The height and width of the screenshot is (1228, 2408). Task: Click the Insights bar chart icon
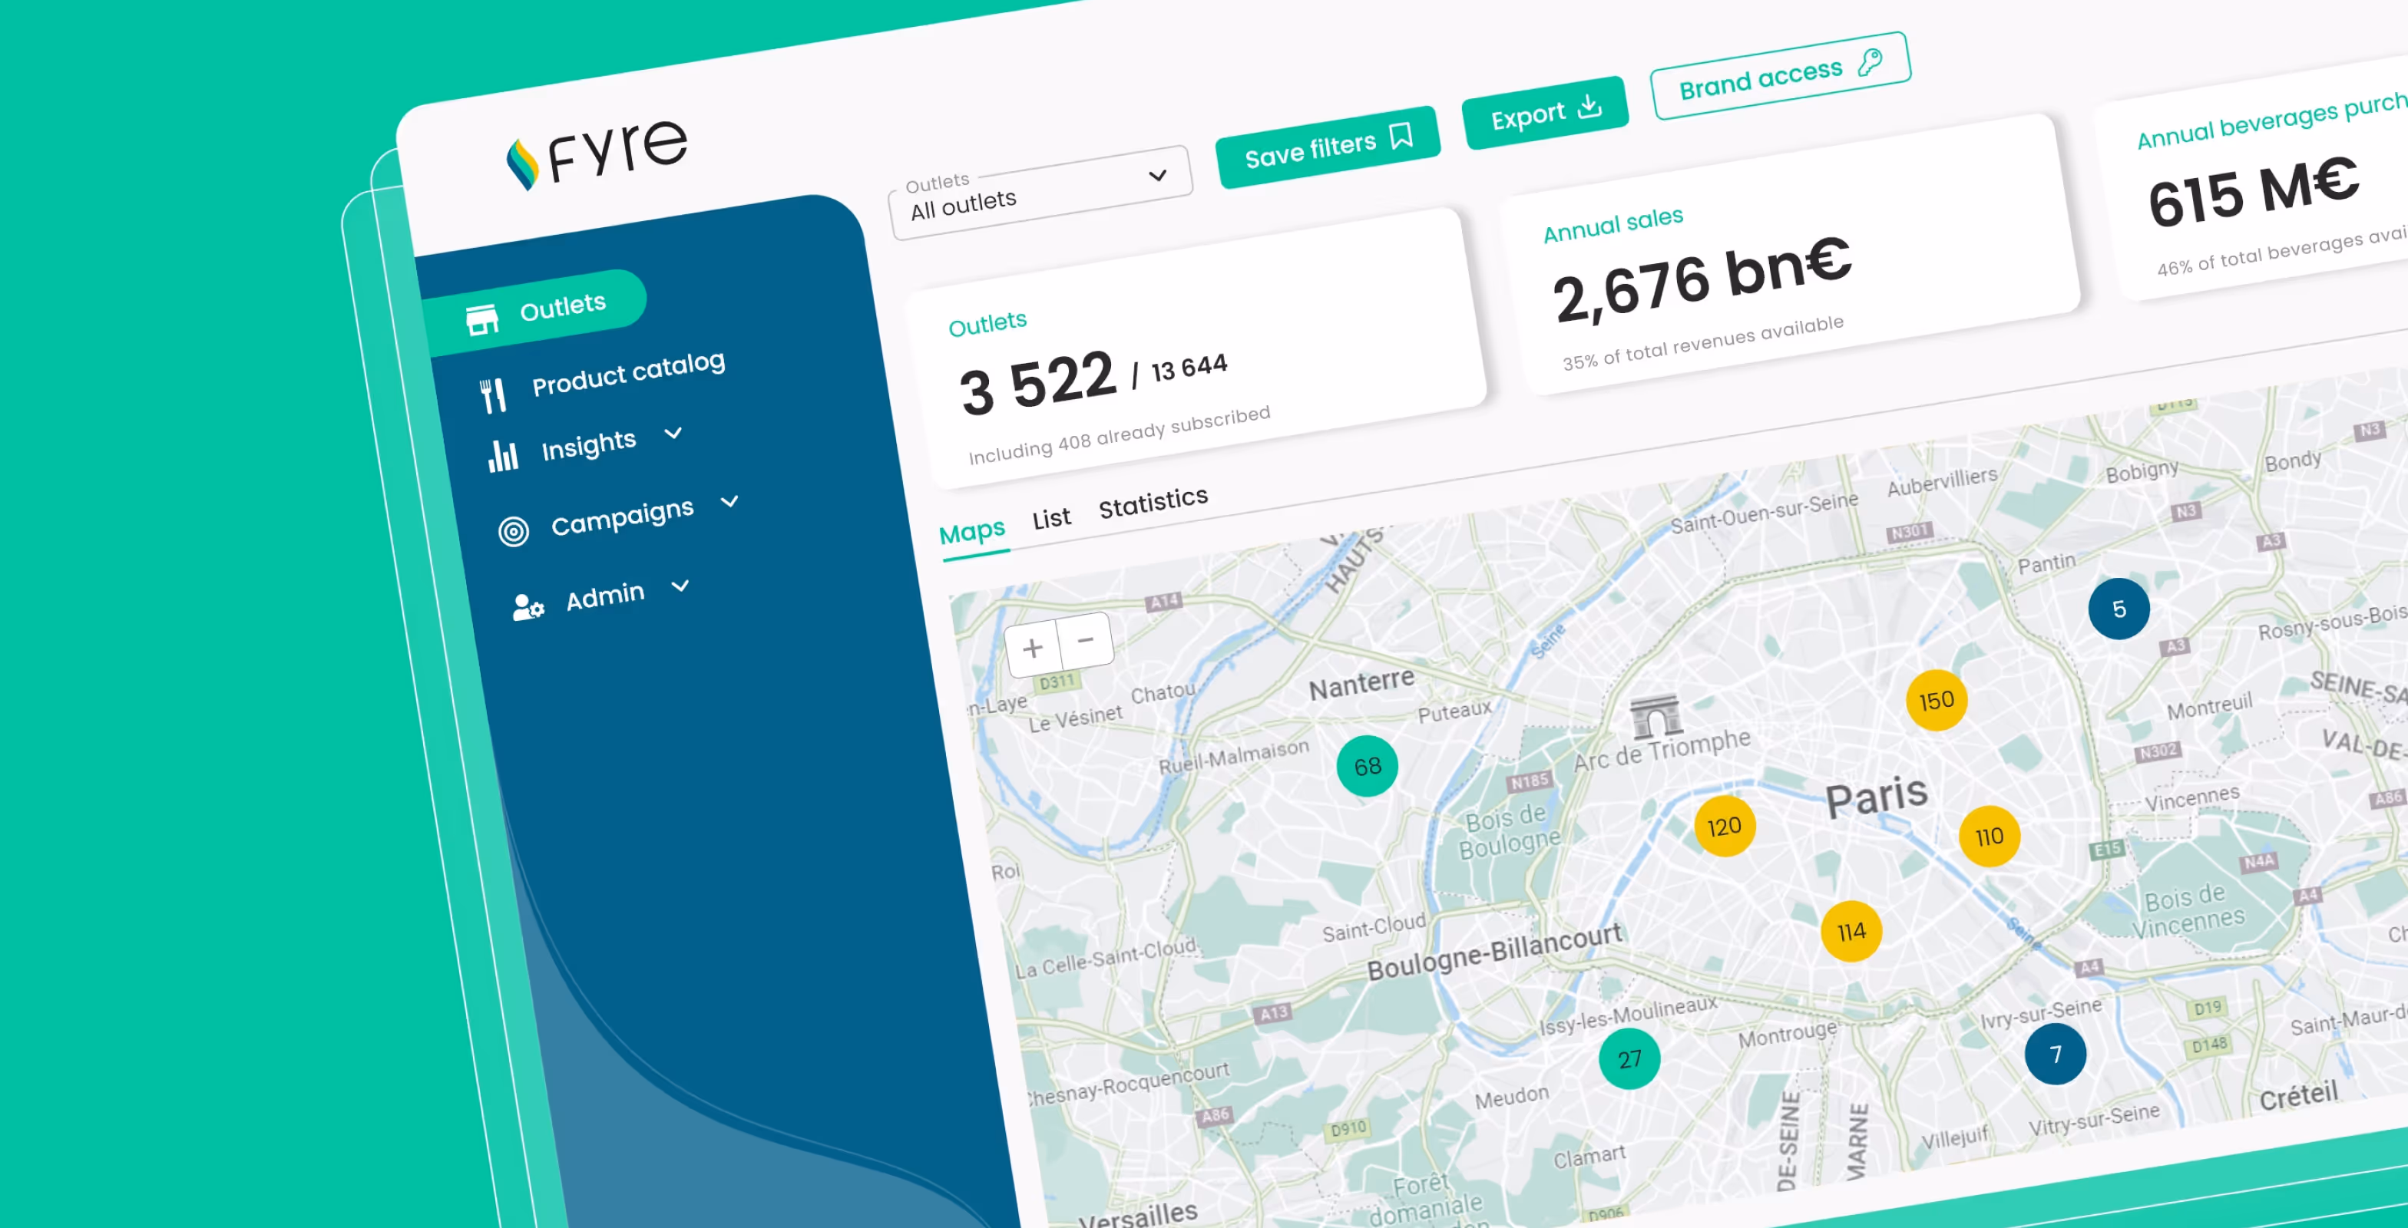click(x=503, y=456)
